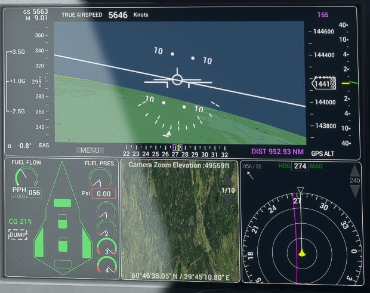Image resolution: width=370 pixels, height=293 pixels.
Task: Click fuel pressure gauge number 3
Action: (x=107, y=246)
